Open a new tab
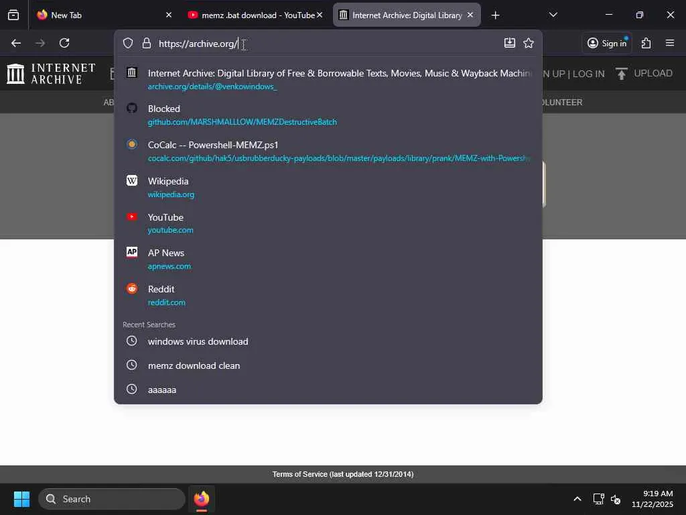686x515 pixels. [495, 15]
